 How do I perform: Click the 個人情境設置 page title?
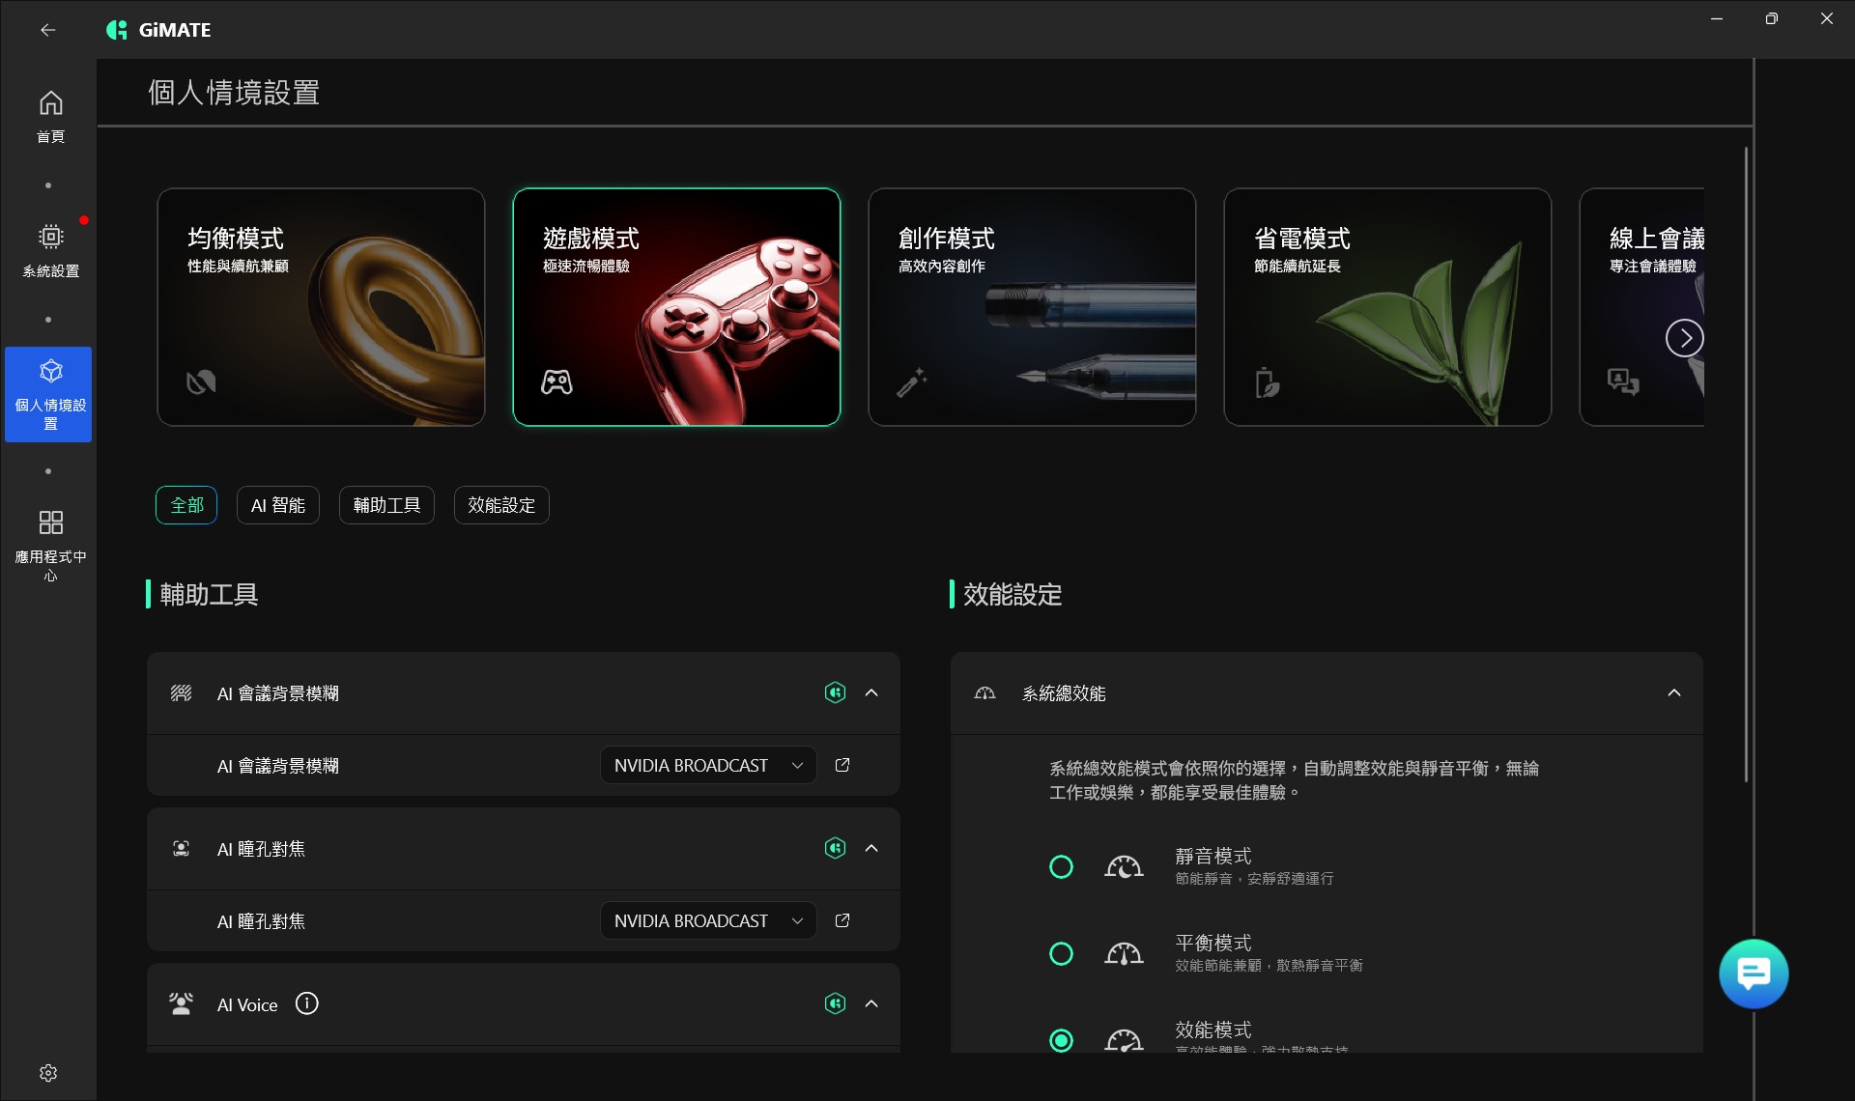pyautogui.click(x=234, y=93)
